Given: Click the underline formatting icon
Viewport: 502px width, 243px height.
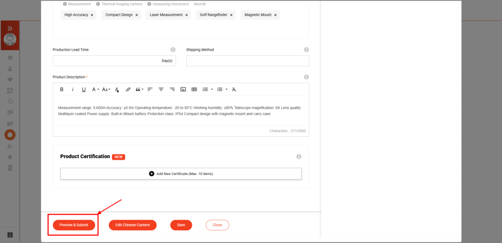Looking at the screenshot, I should pyautogui.click(x=84, y=89).
